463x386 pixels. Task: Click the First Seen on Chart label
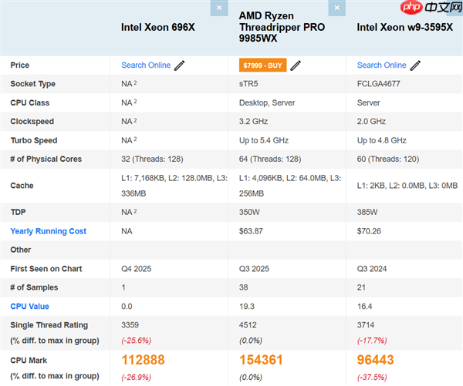tap(46, 269)
